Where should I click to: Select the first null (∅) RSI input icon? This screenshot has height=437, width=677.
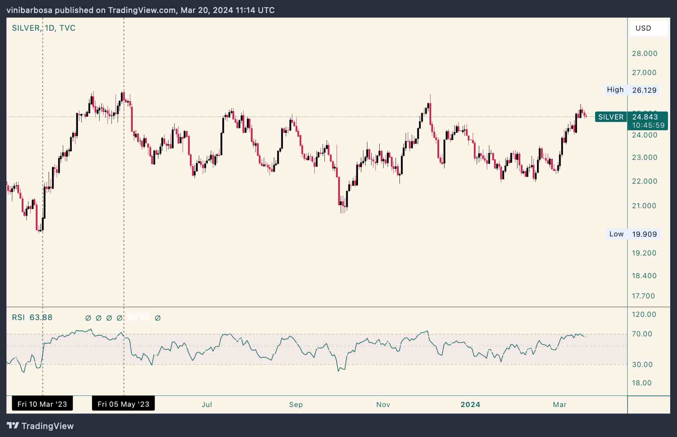click(x=87, y=318)
